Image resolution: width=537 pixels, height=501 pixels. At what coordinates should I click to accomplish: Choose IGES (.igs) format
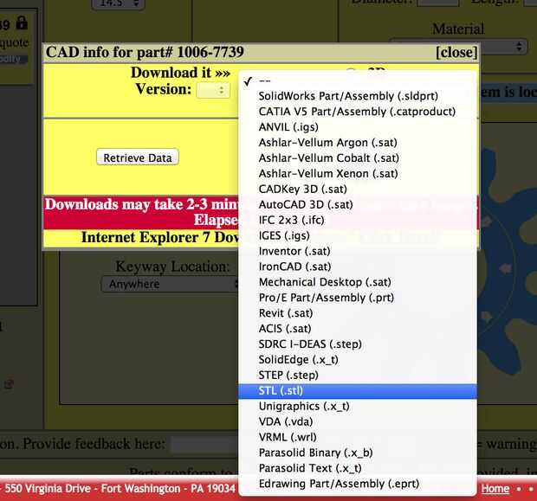[x=357, y=235]
